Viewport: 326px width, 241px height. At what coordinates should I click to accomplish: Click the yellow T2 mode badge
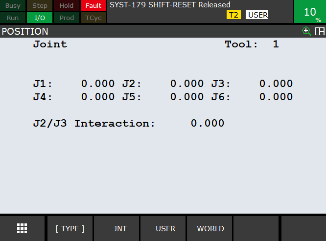(233, 15)
